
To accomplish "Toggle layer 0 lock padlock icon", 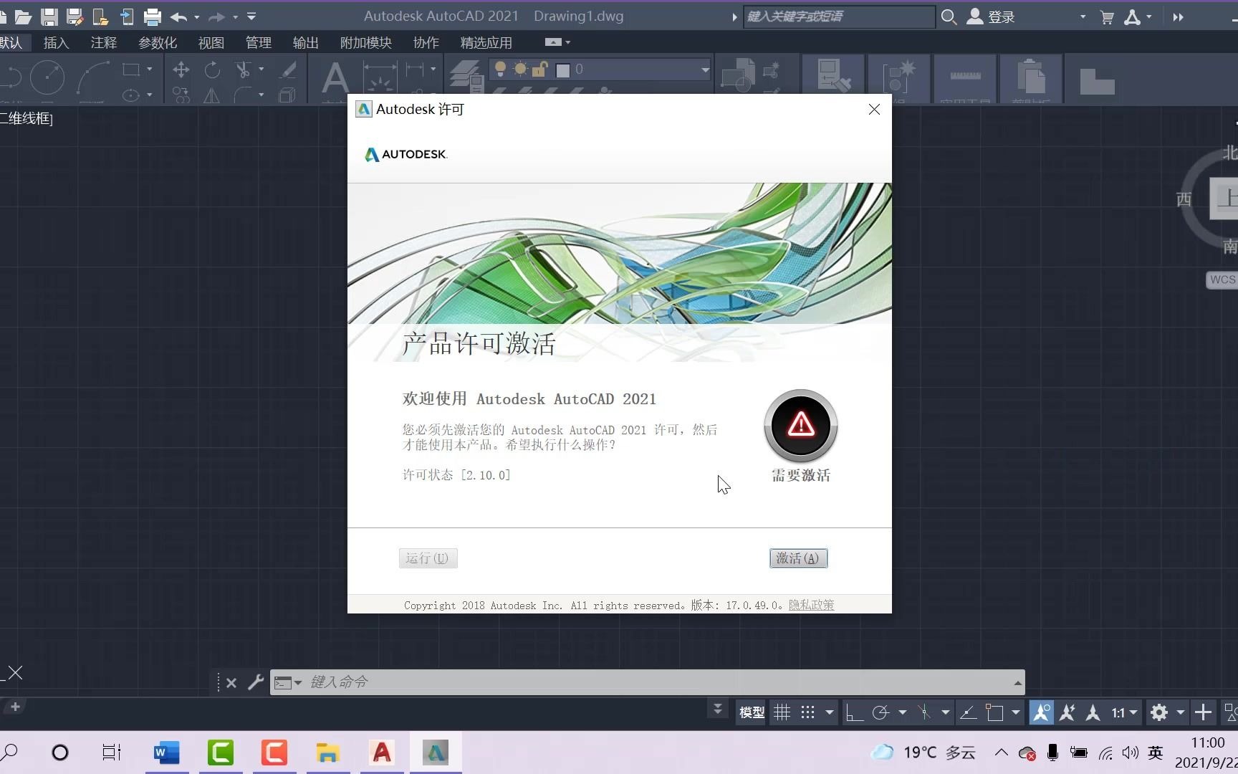I will point(540,70).
